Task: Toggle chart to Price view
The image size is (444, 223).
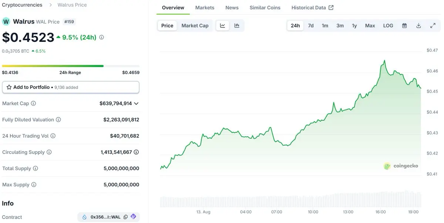Action: click(x=167, y=26)
